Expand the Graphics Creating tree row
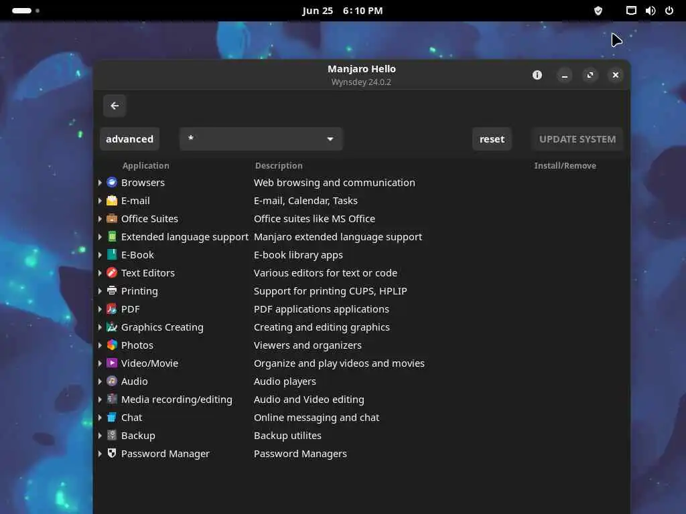This screenshot has width=686, height=514. tap(100, 327)
